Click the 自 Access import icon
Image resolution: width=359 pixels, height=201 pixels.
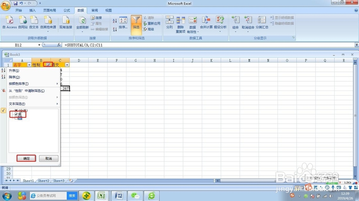coord(9,23)
